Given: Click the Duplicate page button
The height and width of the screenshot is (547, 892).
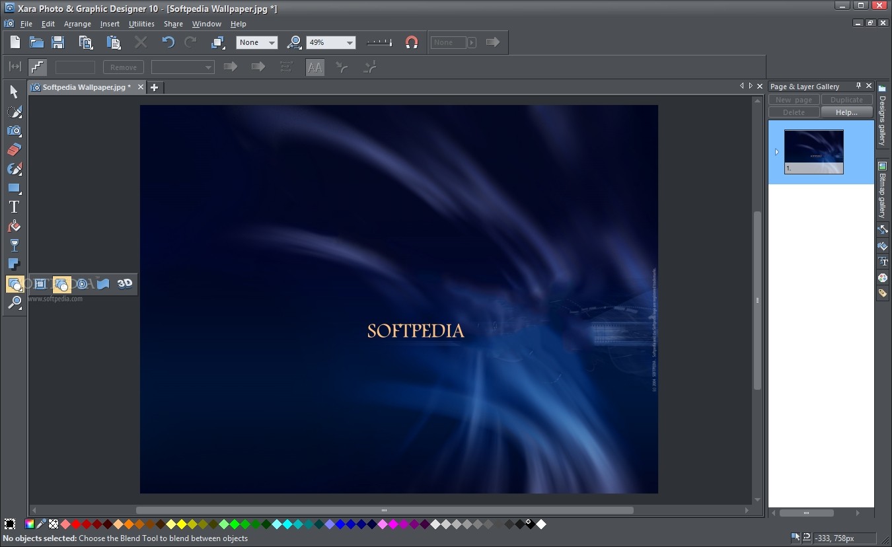Looking at the screenshot, I should [846, 100].
